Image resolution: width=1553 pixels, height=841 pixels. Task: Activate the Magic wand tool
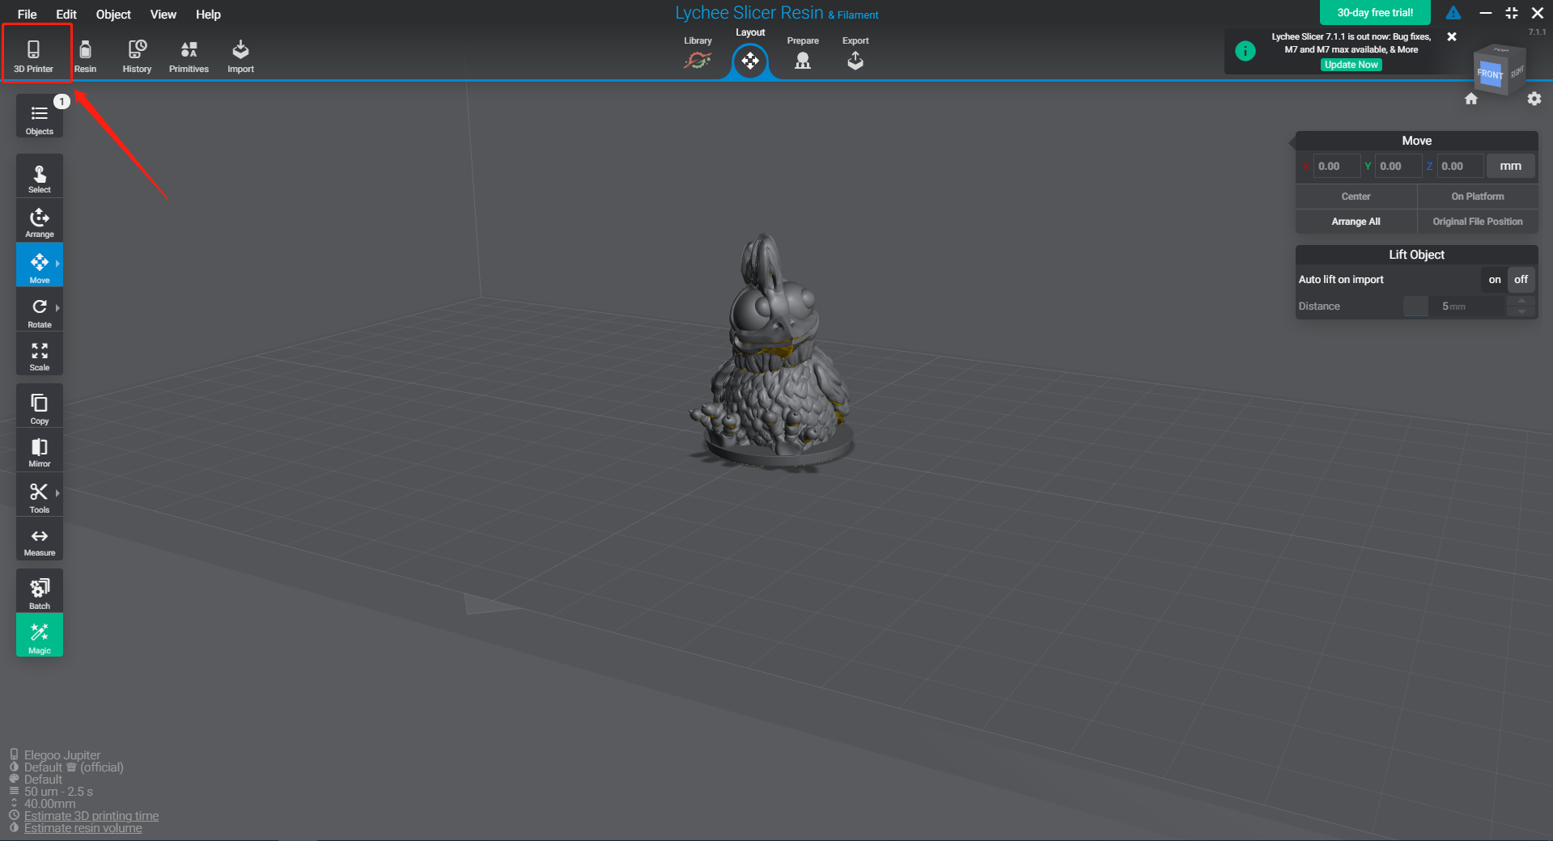[39, 636]
